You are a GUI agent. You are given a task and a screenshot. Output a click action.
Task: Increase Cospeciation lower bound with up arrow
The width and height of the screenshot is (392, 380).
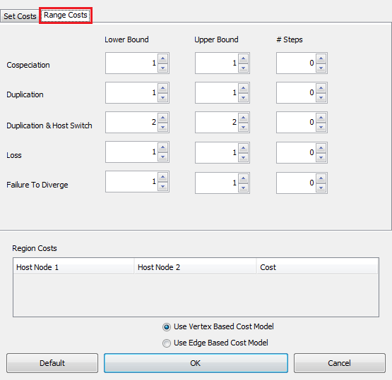162,59
